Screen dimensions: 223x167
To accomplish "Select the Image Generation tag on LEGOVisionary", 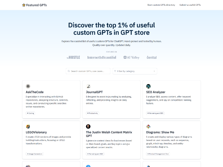I will (34, 154).
